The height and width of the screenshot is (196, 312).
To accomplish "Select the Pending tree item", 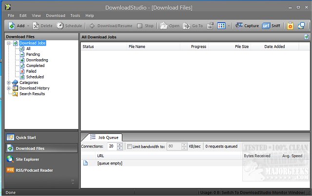I will click(33, 54).
